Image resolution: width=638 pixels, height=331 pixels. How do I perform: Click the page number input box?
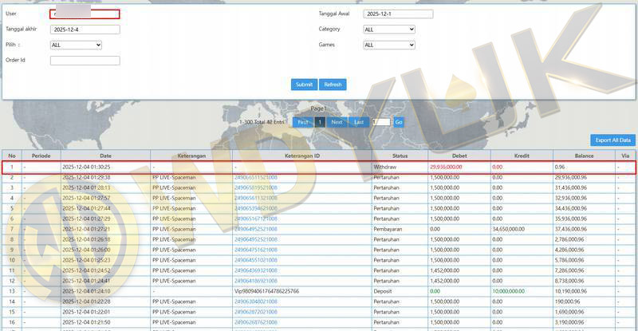[380, 122]
